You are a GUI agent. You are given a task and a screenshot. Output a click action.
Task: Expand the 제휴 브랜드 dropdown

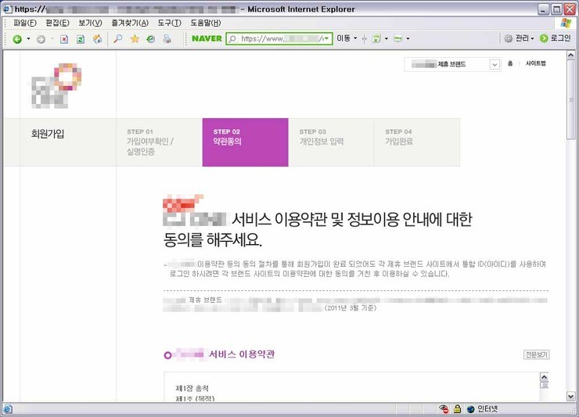pos(494,65)
